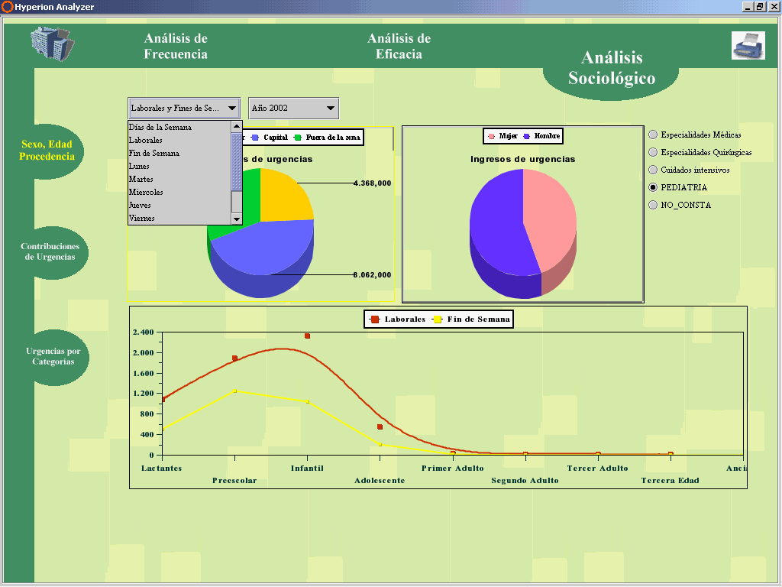Switch to the Análisis de Eficacia tab
Image resolution: width=782 pixels, height=587 pixels.
click(399, 46)
